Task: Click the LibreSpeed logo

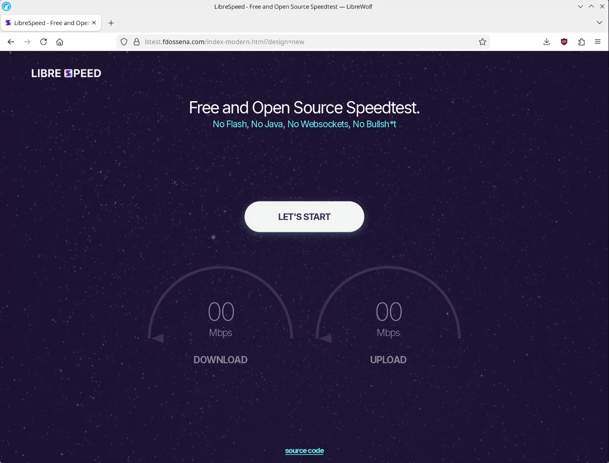Action: 66,73
